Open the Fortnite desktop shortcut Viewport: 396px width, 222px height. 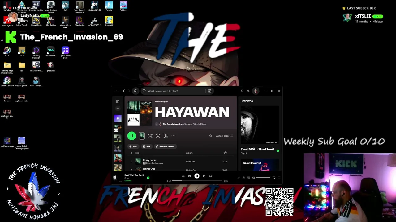[109, 6]
